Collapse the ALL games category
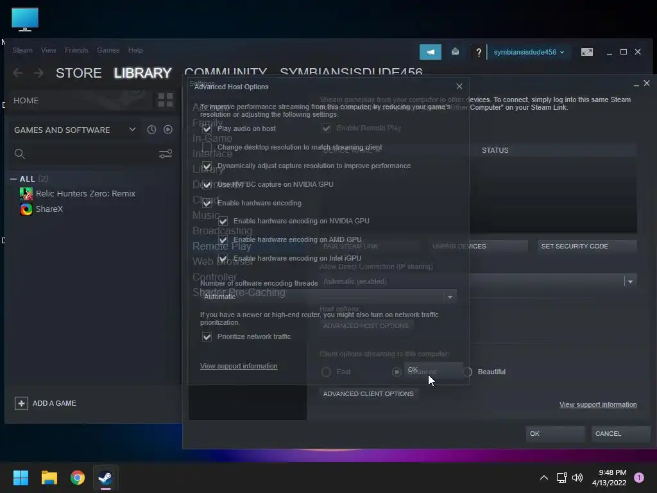Image resolution: width=657 pixels, height=493 pixels. (x=13, y=179)
